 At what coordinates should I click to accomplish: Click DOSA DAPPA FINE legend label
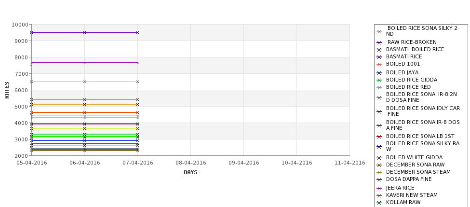409,179
